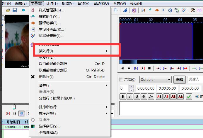Open the 编辑(E) menu
This screenshot has height=138, width=203.
click(x=21, y=3)
